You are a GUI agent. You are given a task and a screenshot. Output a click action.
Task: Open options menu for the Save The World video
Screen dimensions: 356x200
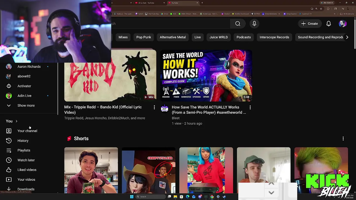click(x=250, y=107)
